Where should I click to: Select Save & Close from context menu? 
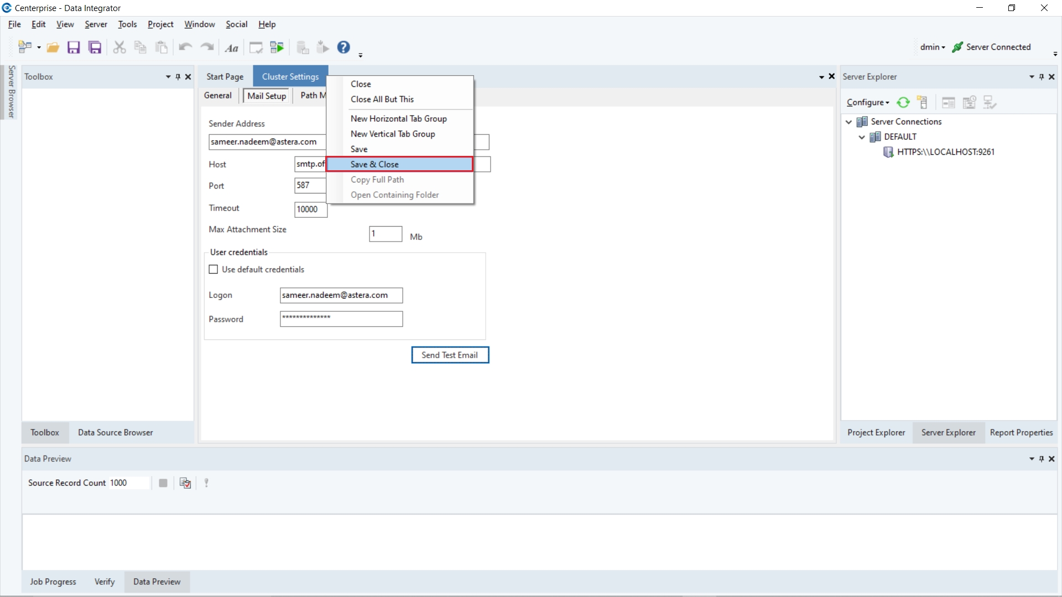click(x=374, y=164)
